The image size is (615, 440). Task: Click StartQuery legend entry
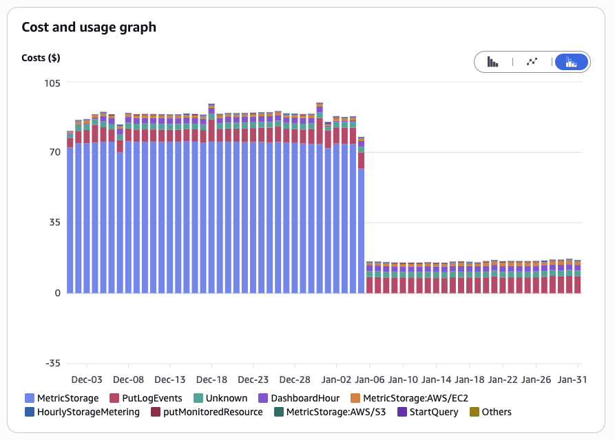(427, 412)
